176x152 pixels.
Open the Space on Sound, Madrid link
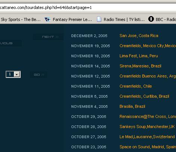click(x=148, y=147)
